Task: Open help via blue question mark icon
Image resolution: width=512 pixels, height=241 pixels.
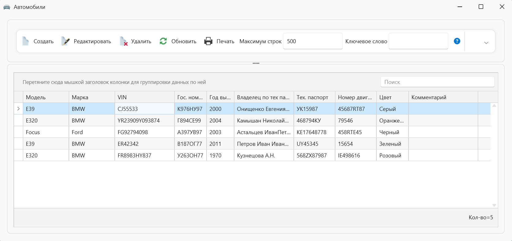Action: coord(457,41)
